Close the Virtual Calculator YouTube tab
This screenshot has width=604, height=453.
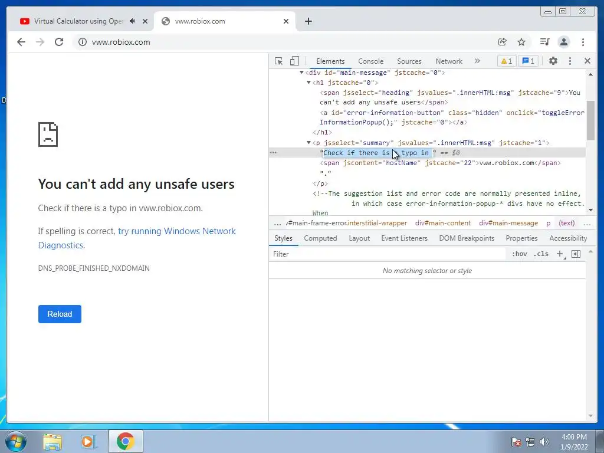coord(145,21)
